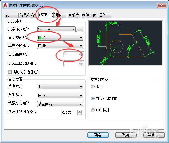Switch to the 符号和箭头 tab
The width and height of the screenshot is (169, 143).
[x=29, y=15]
